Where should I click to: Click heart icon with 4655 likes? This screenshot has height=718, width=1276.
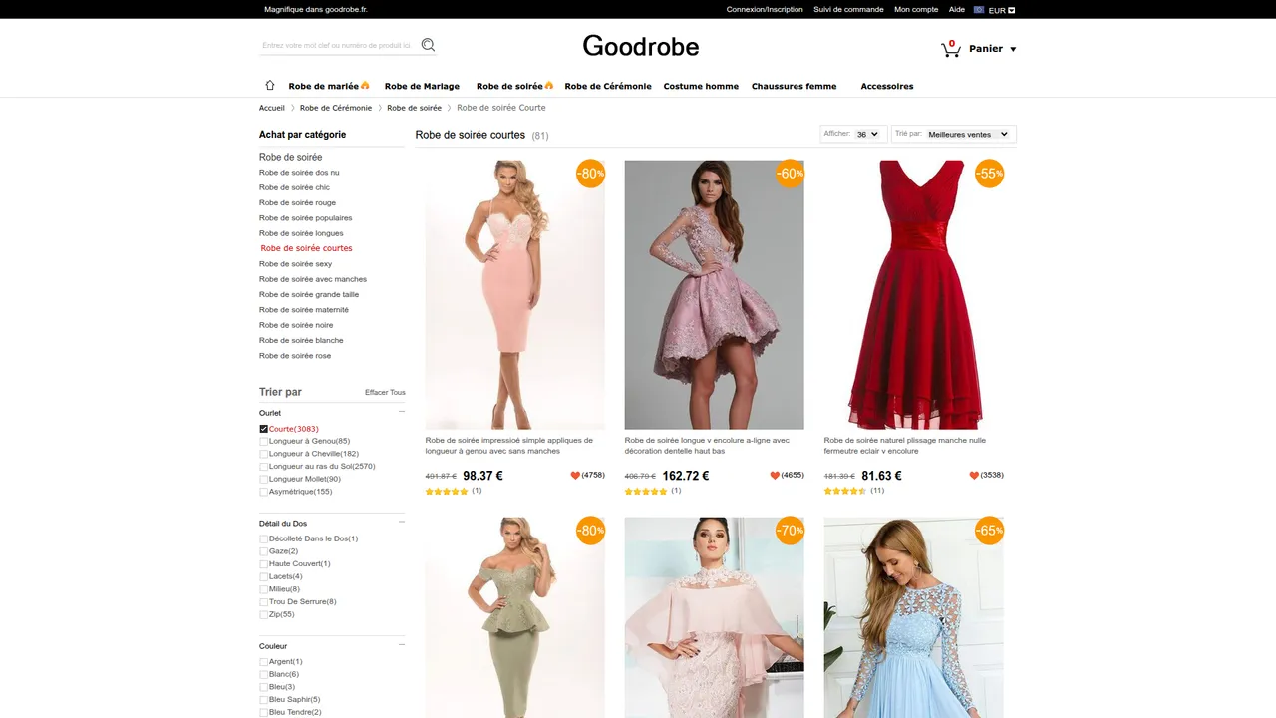[775, 475]
